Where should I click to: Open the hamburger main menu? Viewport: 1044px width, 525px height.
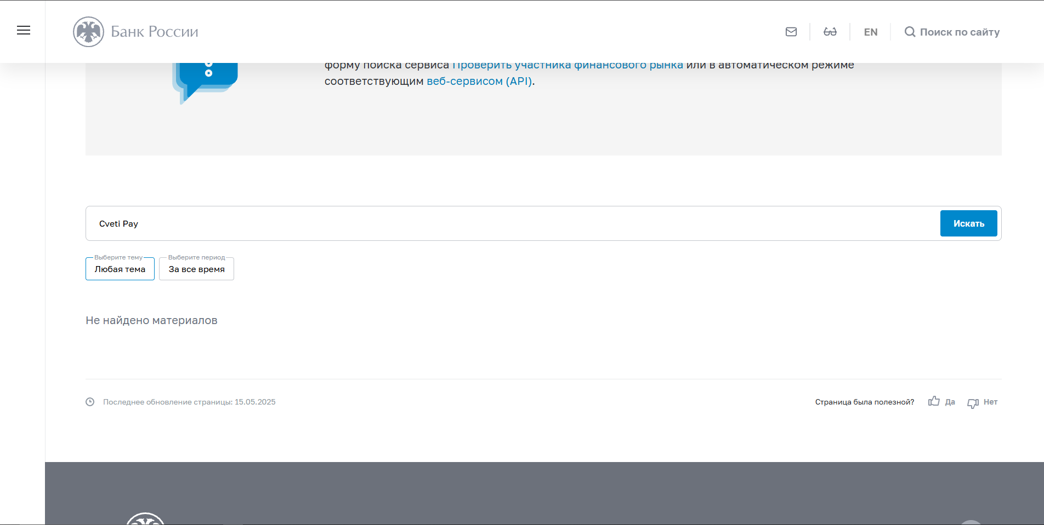pyautogui.click(x=24, y=31)
